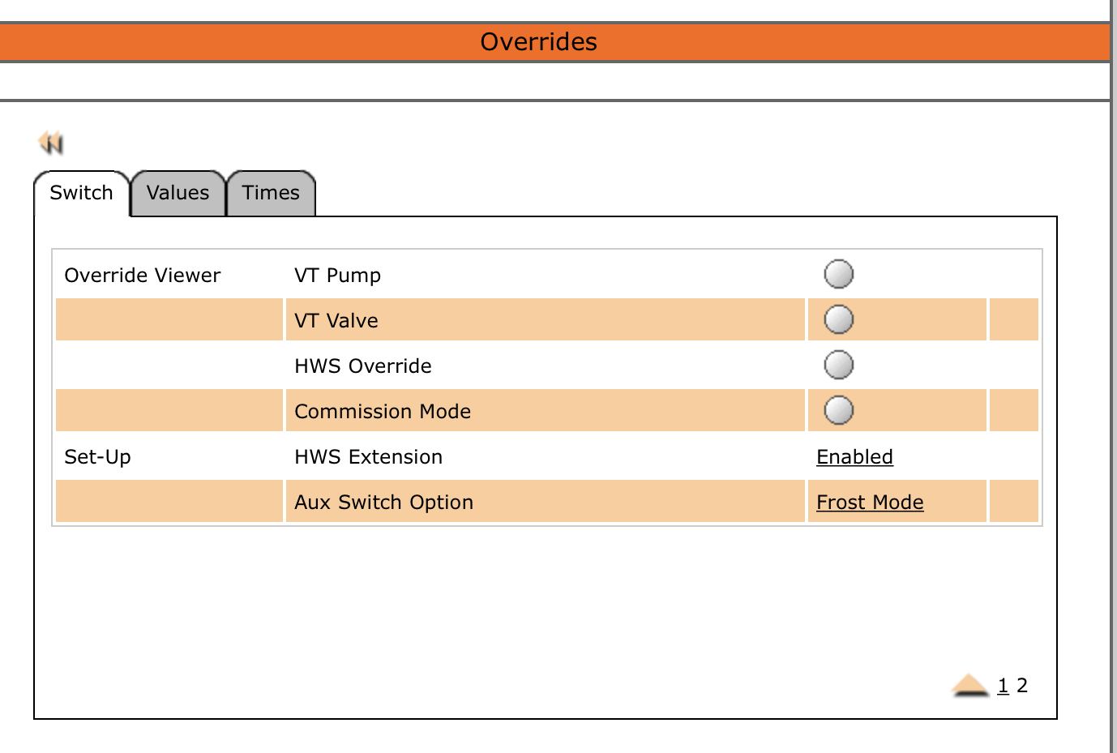Click the up arrow beside page numbers
Viewport: 1117px width, 753px height.
point(969,686)
